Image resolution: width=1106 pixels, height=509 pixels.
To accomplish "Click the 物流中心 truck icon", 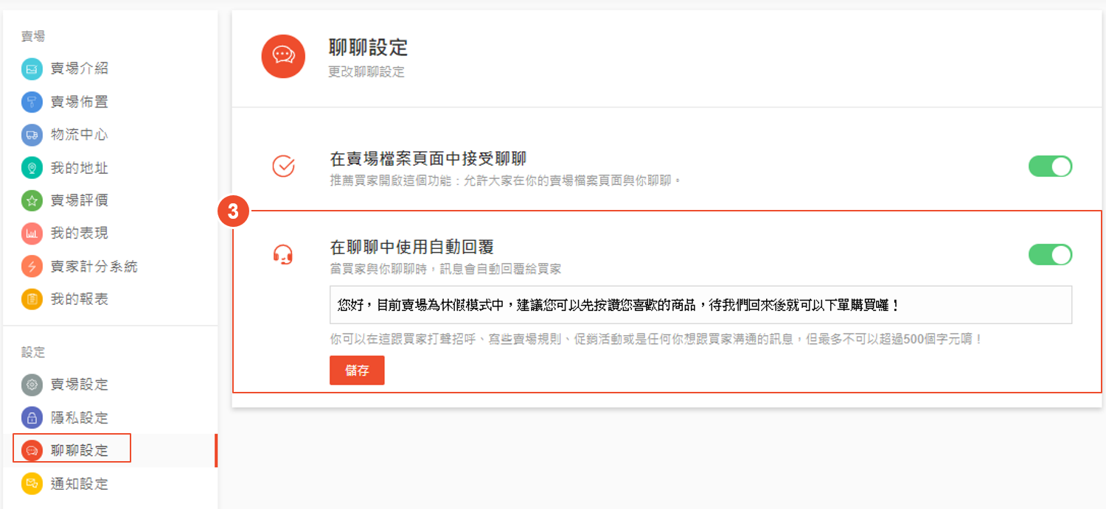I will click(32, 135).
